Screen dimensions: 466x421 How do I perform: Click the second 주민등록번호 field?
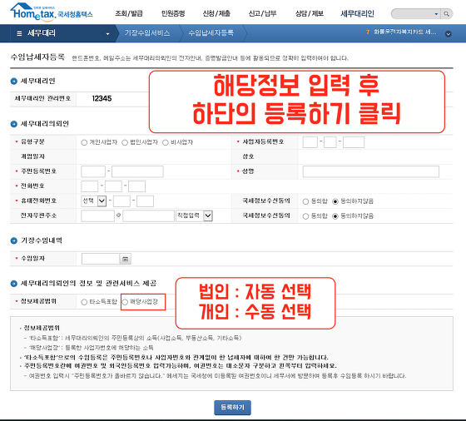point(137,171)
